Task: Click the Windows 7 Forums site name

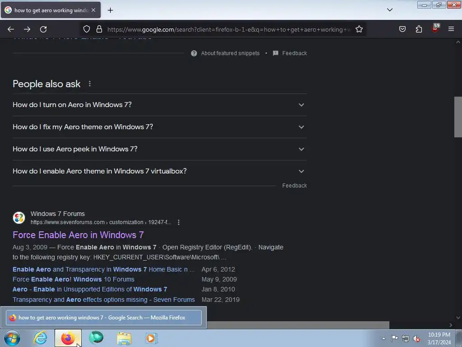Action: coord(58,214)
